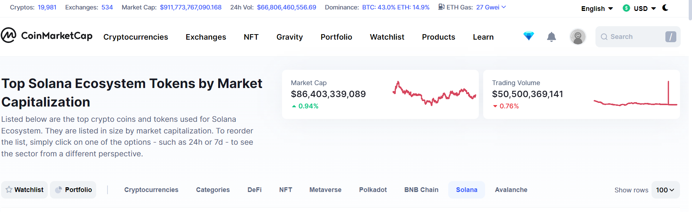Click the green USD currency icon
Screen dimensions: 692x212
point(626,8)
